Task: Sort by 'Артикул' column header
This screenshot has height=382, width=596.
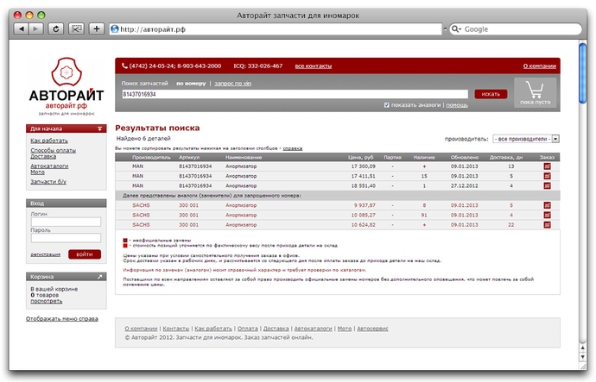Action: coord(189,157)
